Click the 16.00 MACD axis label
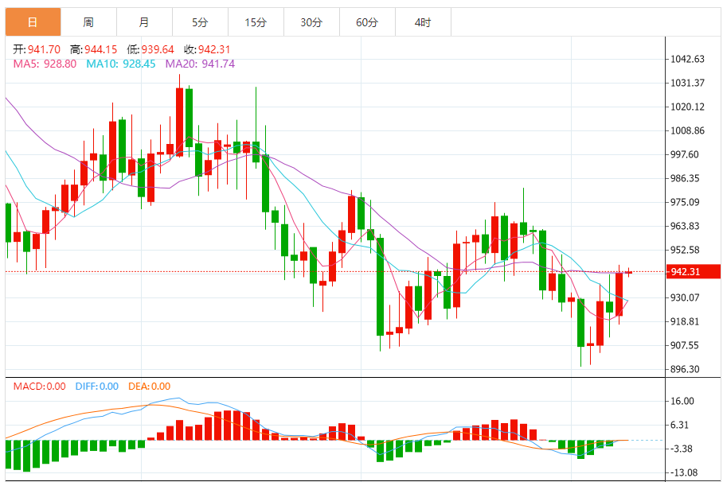723x482 pixels. (682, 401)
